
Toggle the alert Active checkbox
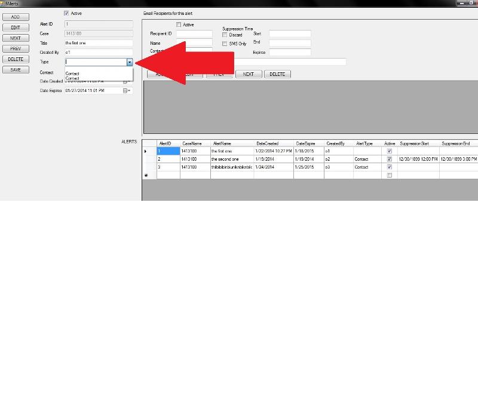point(66,13)
